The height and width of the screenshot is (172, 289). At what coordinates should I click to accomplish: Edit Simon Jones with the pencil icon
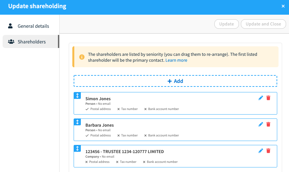coord(261,98)
